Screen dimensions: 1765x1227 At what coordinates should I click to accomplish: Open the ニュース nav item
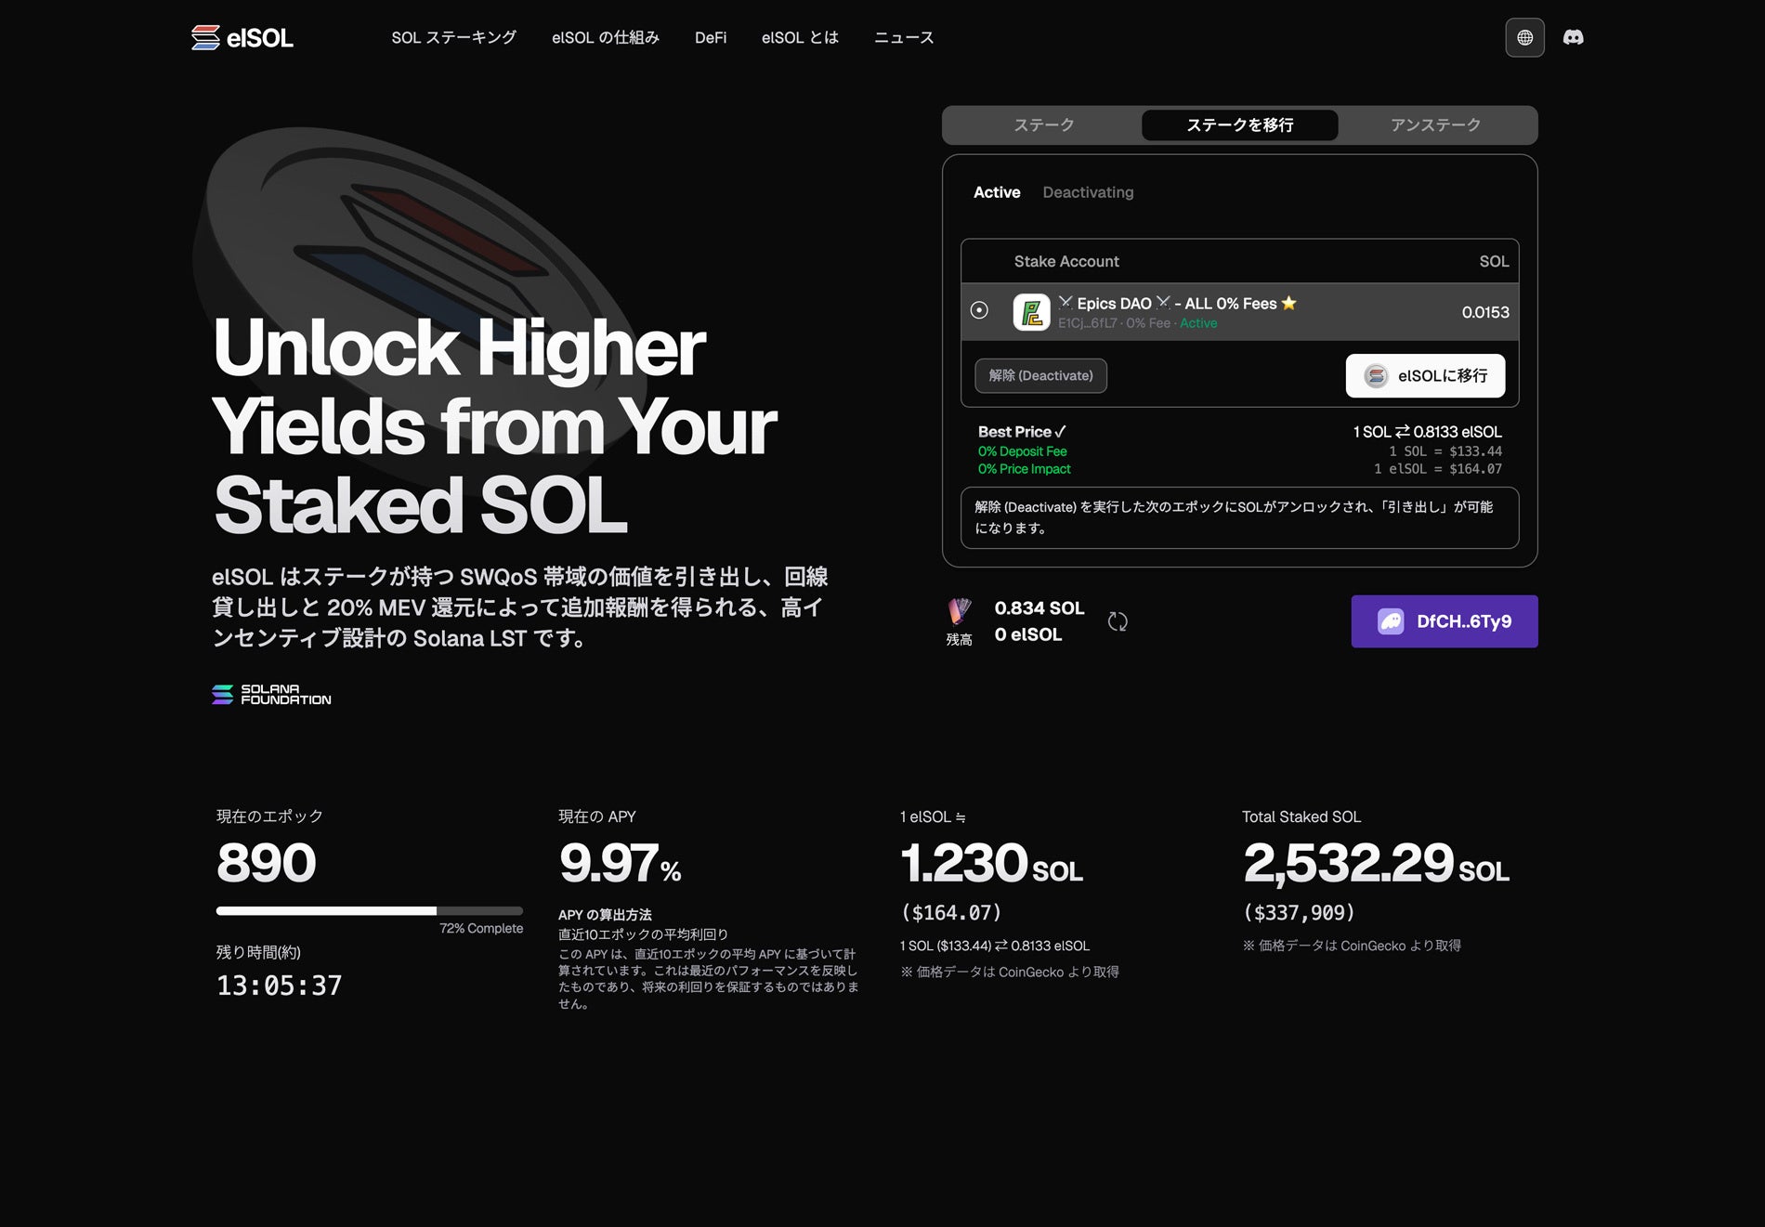904,37
